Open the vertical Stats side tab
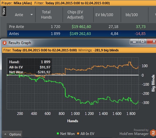The height and width of the screenshot is (138, 156). pyautogui.click(x=4, y=11)
